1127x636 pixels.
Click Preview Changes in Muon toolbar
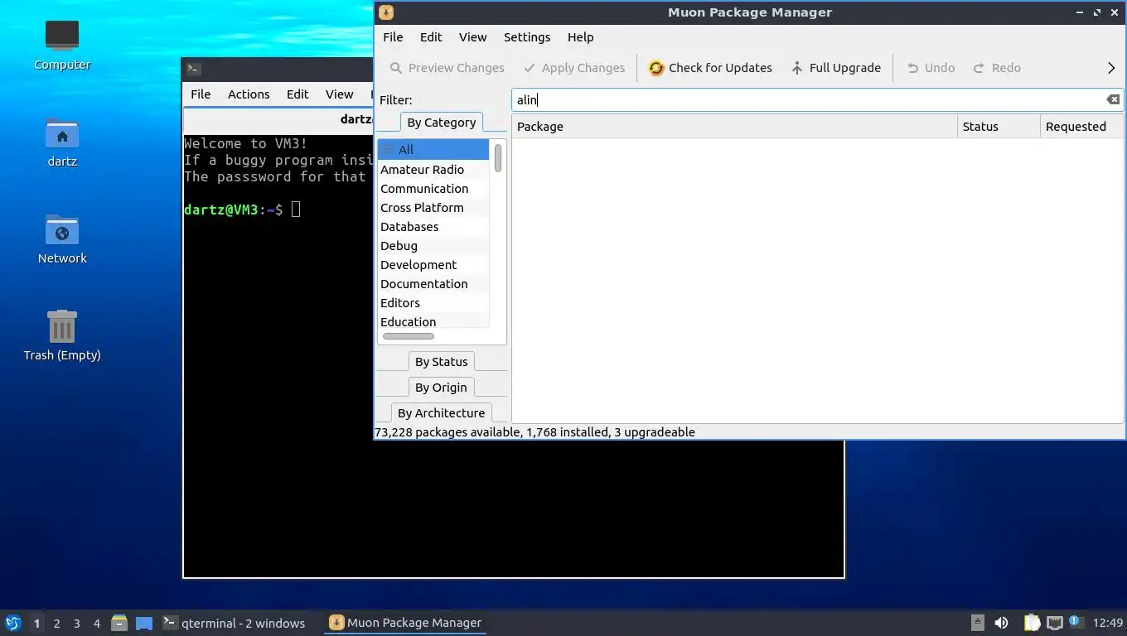tap(447, 68)
